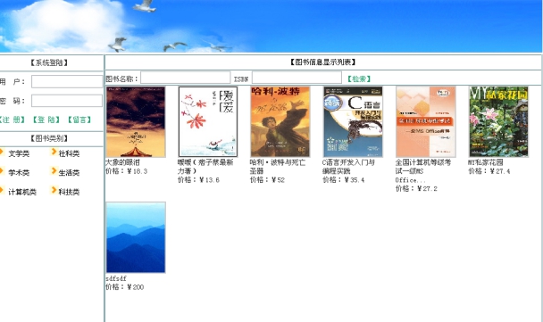Select the 学术类 book category

[19, 172]
